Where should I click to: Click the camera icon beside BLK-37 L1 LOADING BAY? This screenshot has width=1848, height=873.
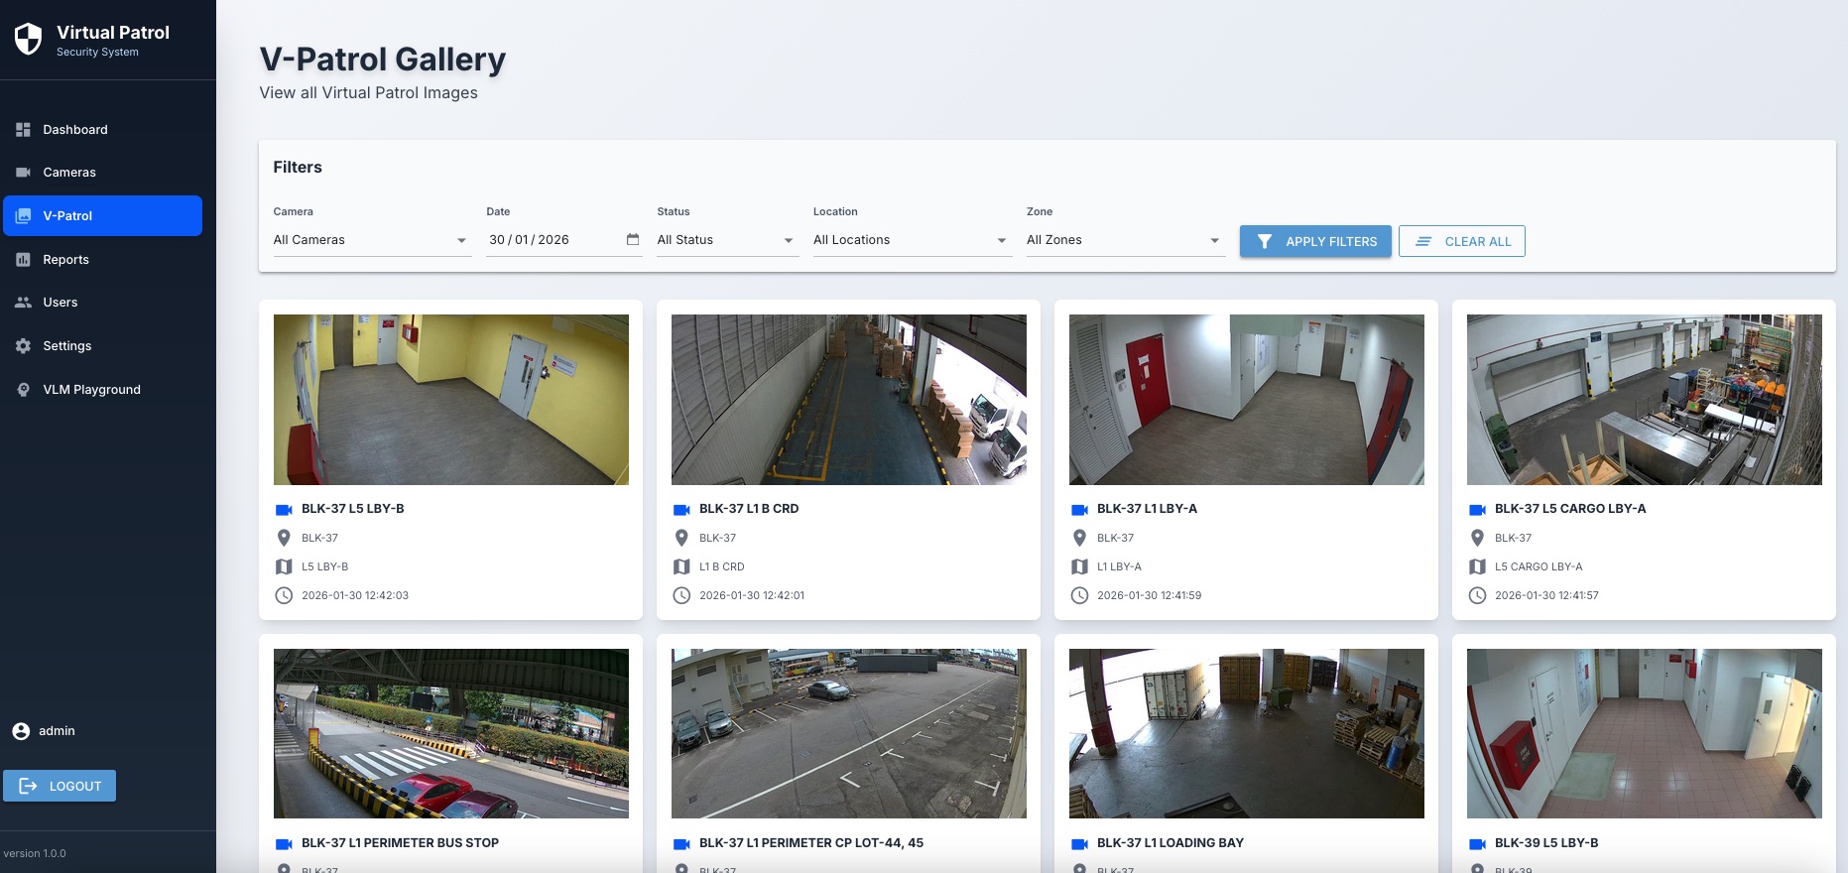pyautogui.click(x=1080, y=844)
